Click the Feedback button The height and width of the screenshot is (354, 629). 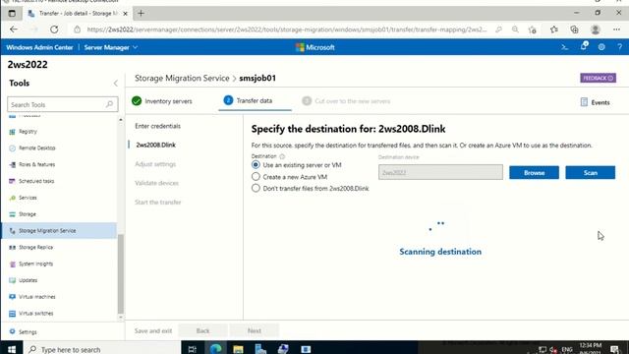[598, 78]
